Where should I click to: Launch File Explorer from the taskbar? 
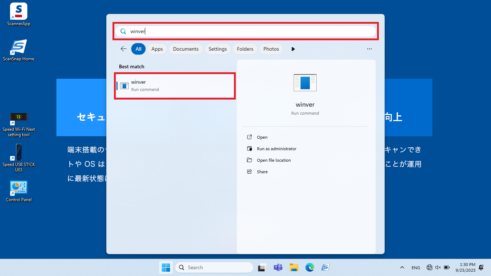(294, 267)
